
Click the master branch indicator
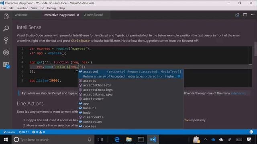9,132
